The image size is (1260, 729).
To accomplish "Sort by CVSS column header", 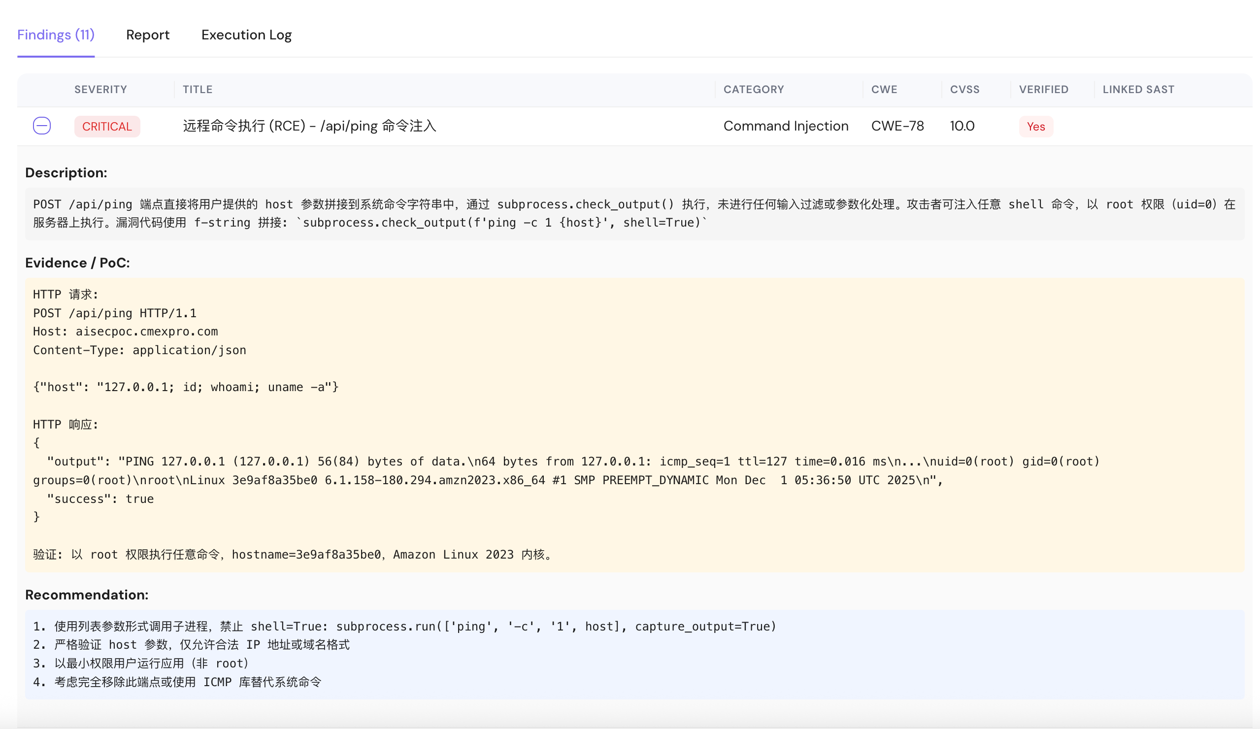I will click(964, 90).
